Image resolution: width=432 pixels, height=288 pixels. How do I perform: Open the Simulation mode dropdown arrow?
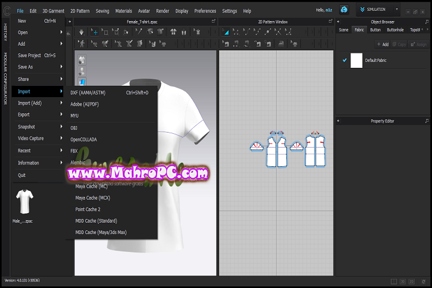397,10
